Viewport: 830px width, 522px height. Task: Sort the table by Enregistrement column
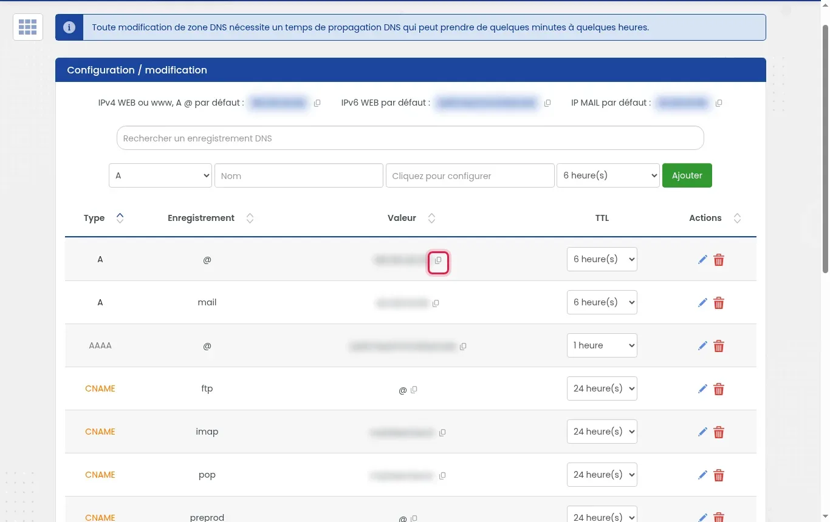tap(250, 219)
